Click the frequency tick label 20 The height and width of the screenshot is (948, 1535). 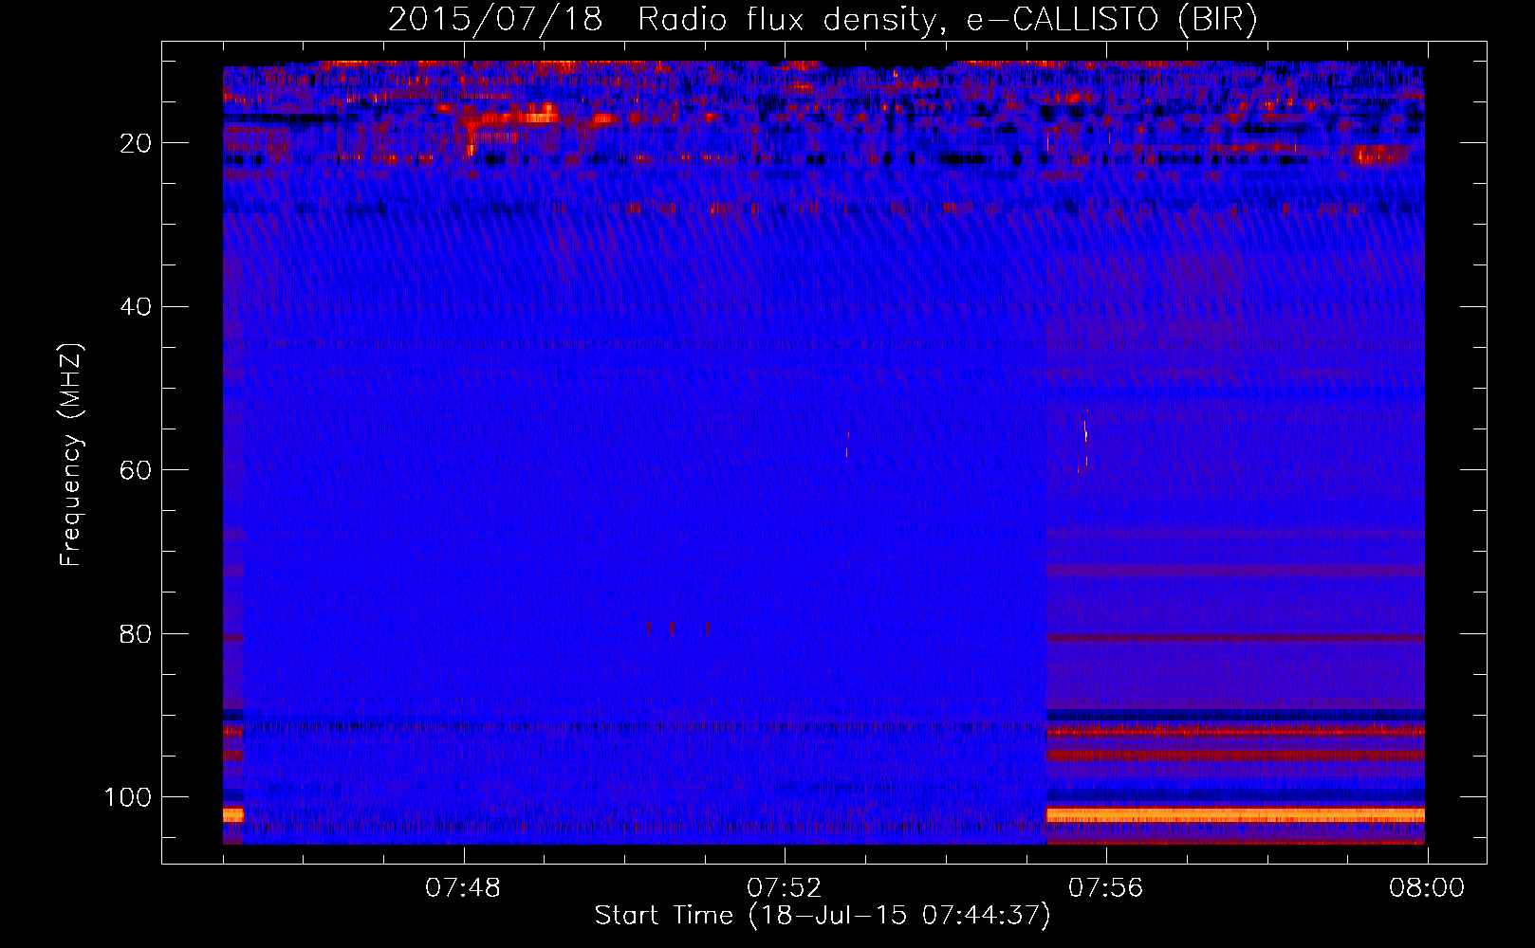tap(137, 143)
